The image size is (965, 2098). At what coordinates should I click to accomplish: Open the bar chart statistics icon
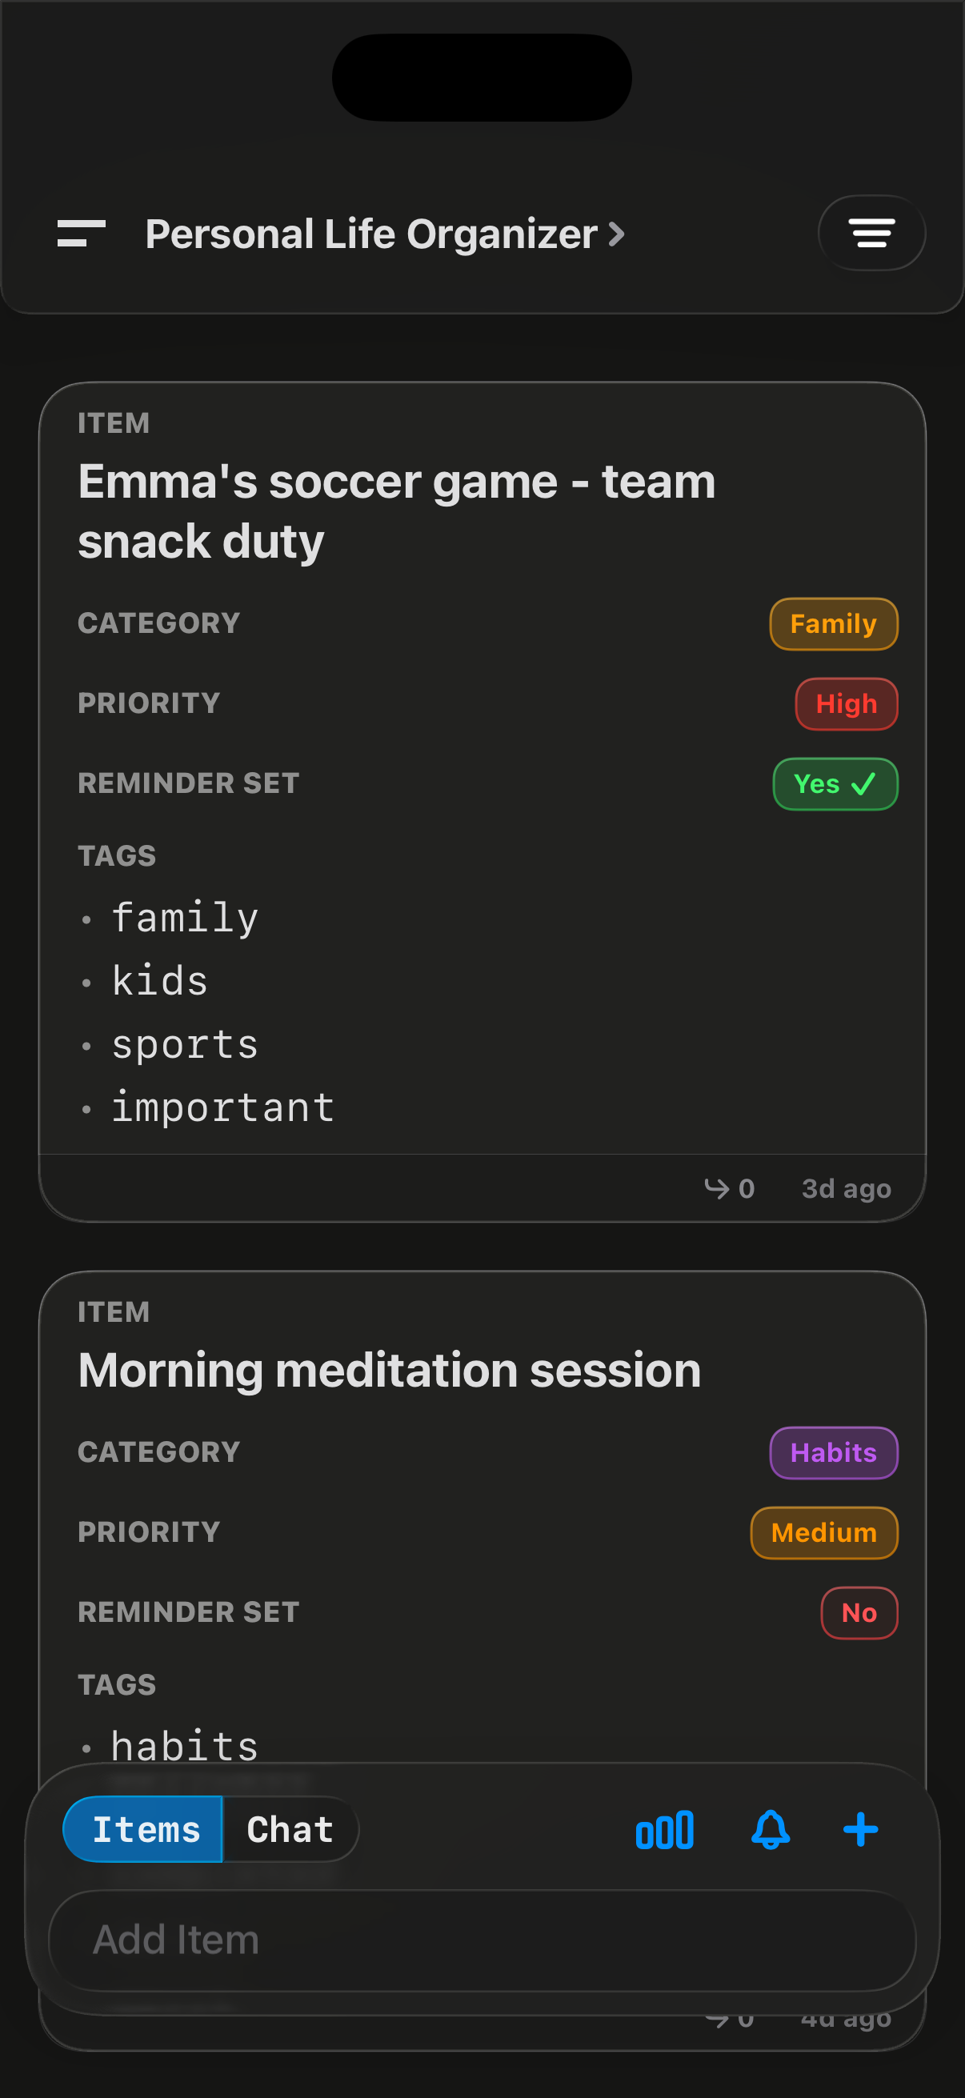(664, 1830)
